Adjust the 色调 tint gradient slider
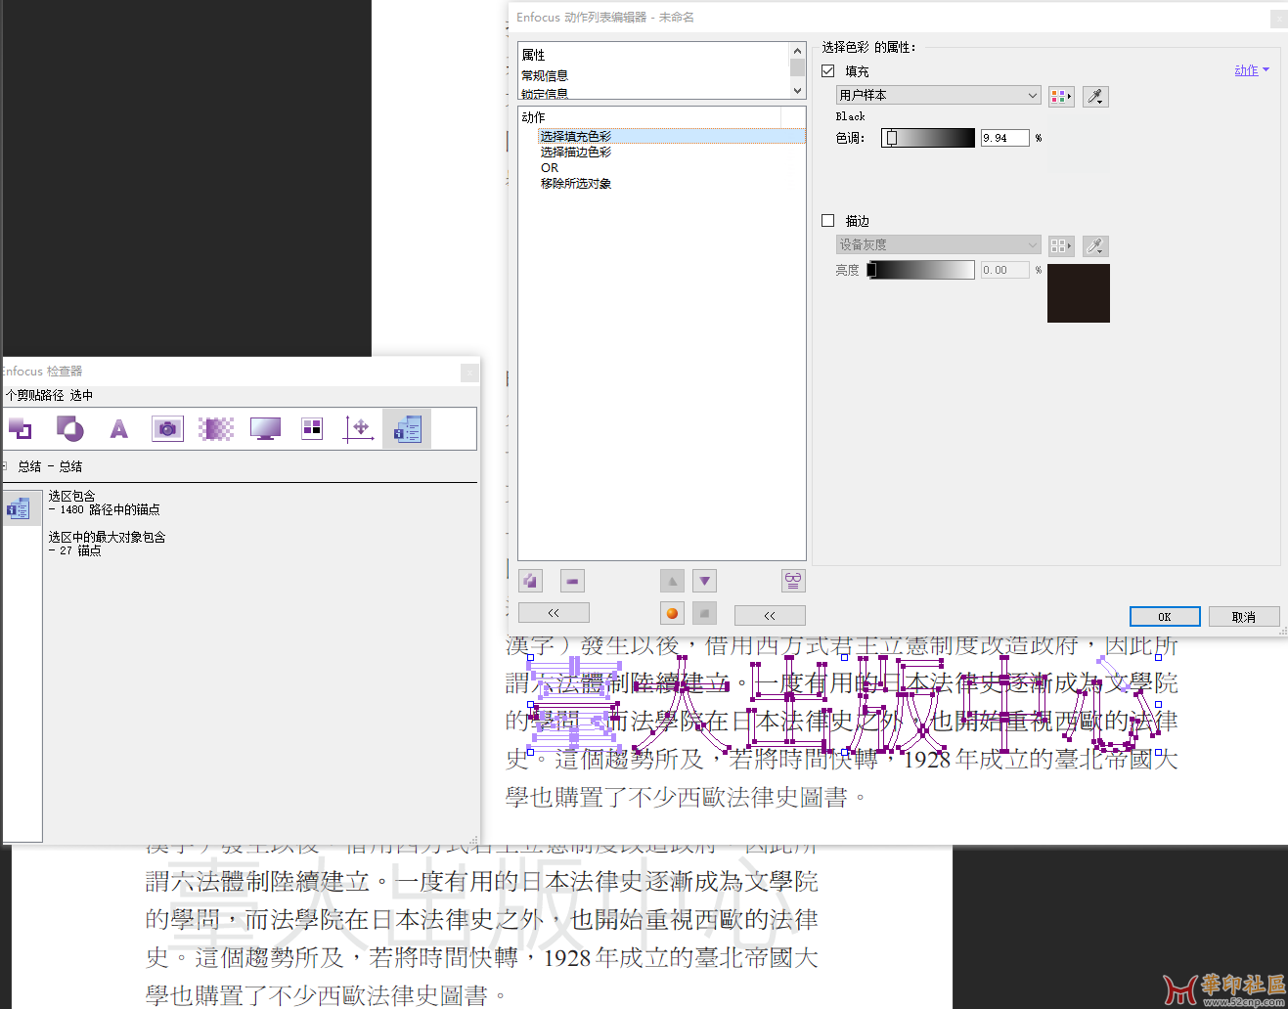 (928, 138)
